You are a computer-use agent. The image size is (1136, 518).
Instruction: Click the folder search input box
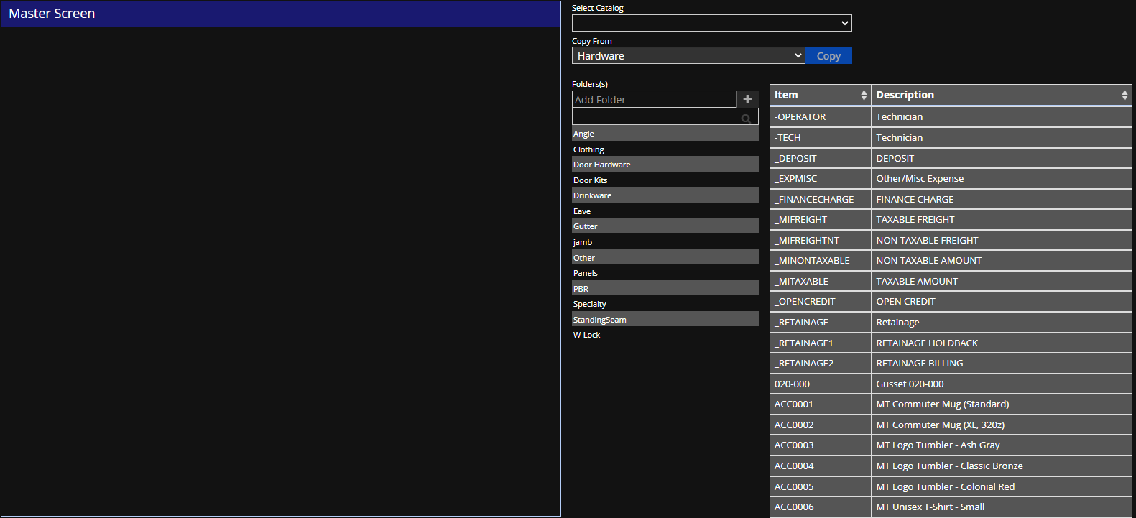tap(665, 116)
